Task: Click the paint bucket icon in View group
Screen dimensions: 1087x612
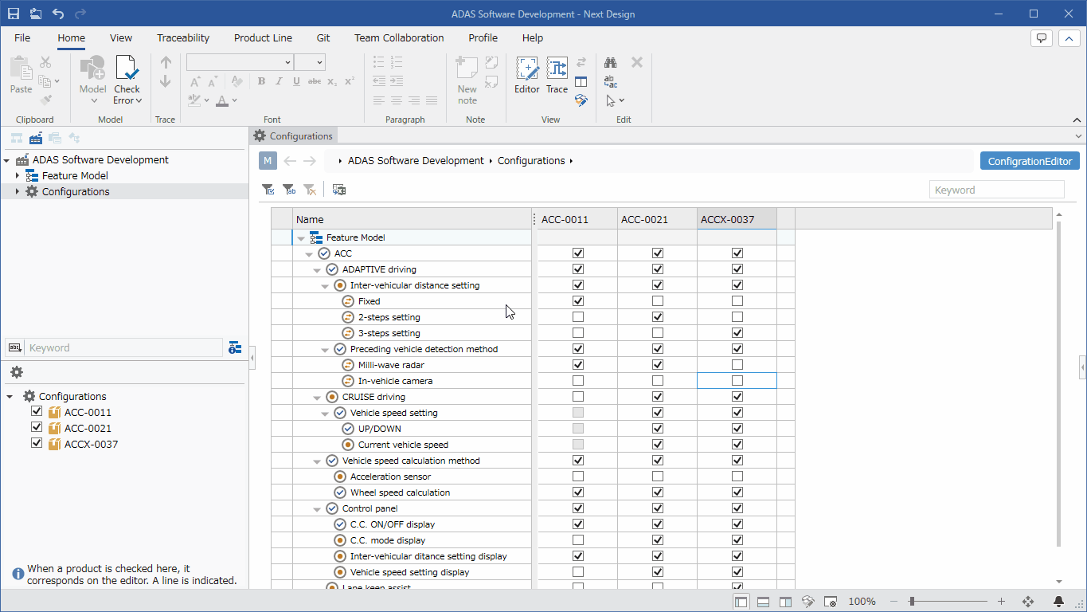Action: pyautogui.click(x=581, y=100)
